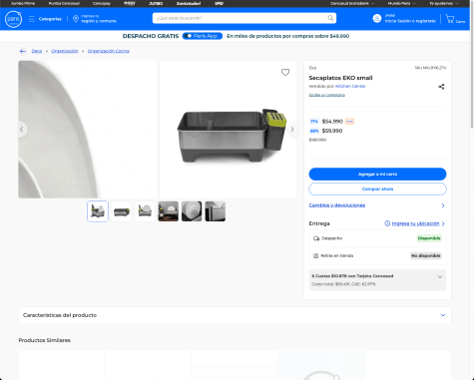Open the Organización breadcrumb link
Viewport: 474px width, 380px height.
[65, 51]
